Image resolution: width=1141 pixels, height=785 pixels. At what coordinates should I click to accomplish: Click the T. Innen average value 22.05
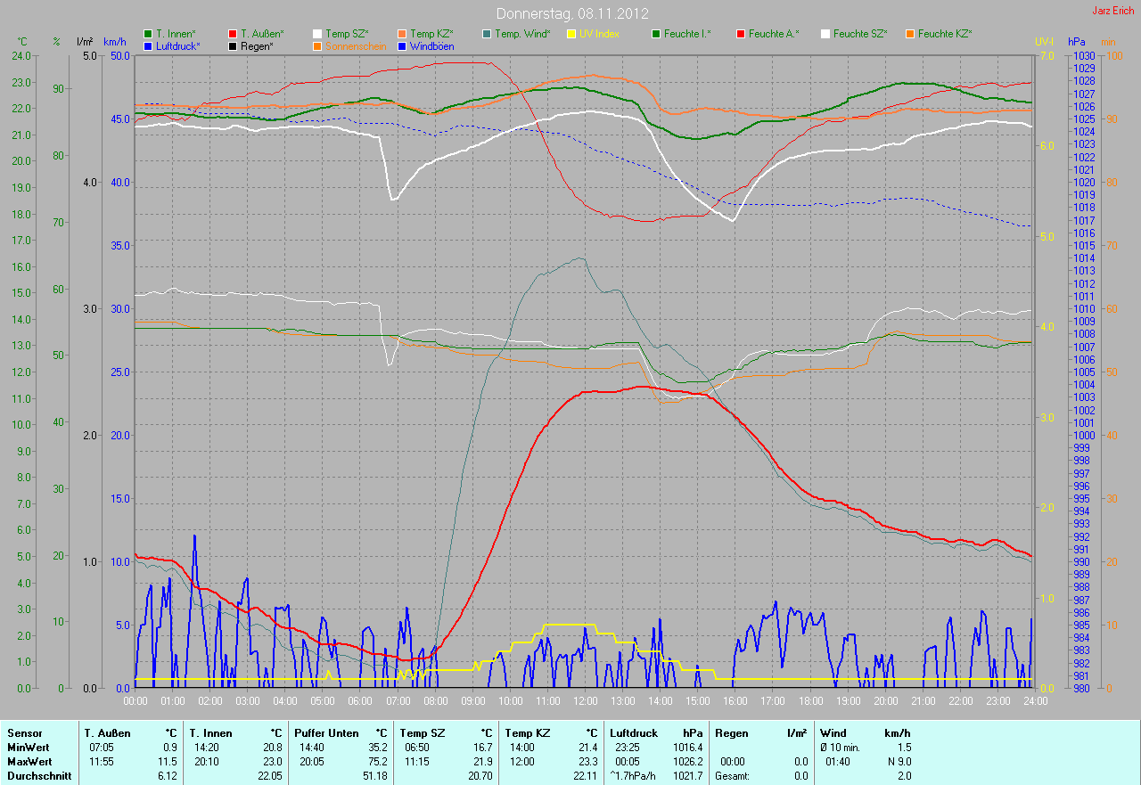(269, 776)
